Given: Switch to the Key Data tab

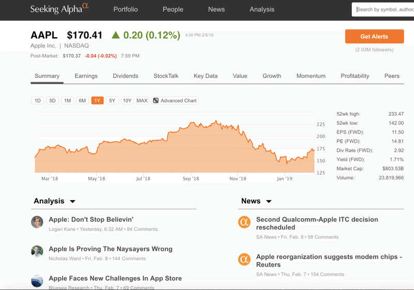Looking at the screenshot, I should coord(205,76).
